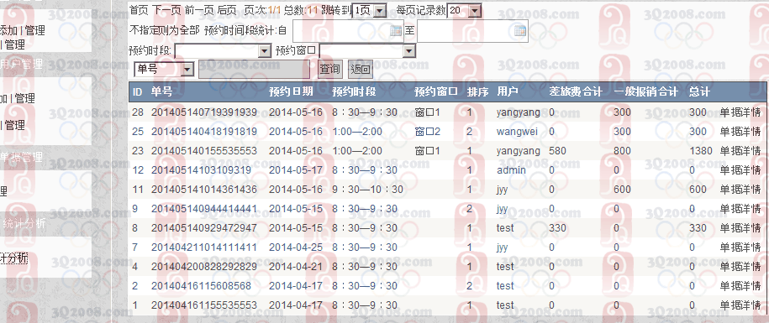Click the 330 travel expense value for test

[557, 228]
